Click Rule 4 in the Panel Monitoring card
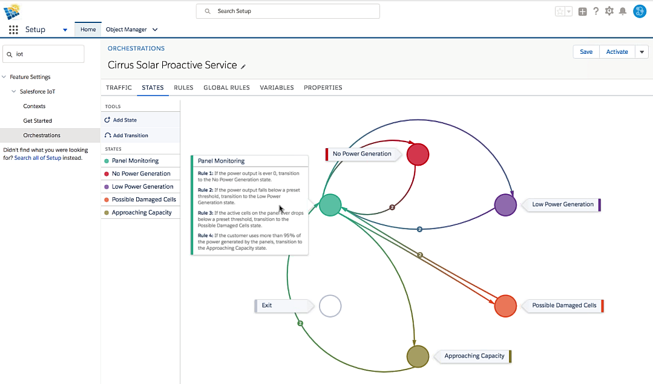653x384 pixels. tap(250, 242)
